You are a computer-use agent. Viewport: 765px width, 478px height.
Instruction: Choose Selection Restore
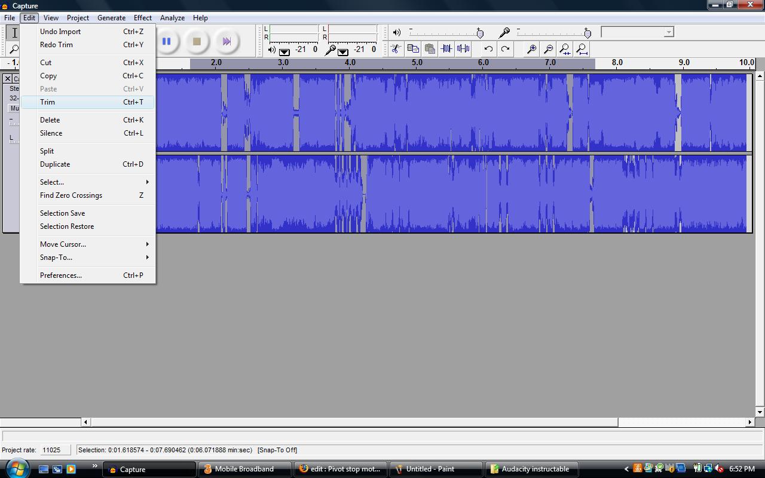(x=88, y=226)
